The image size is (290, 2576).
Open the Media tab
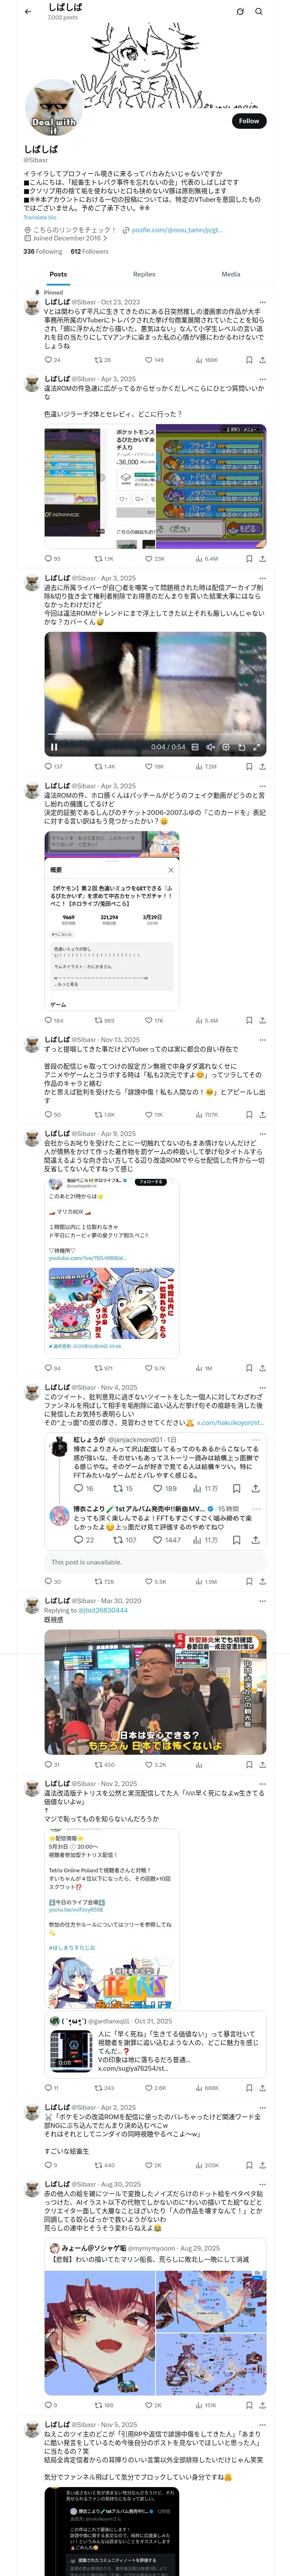231,274
